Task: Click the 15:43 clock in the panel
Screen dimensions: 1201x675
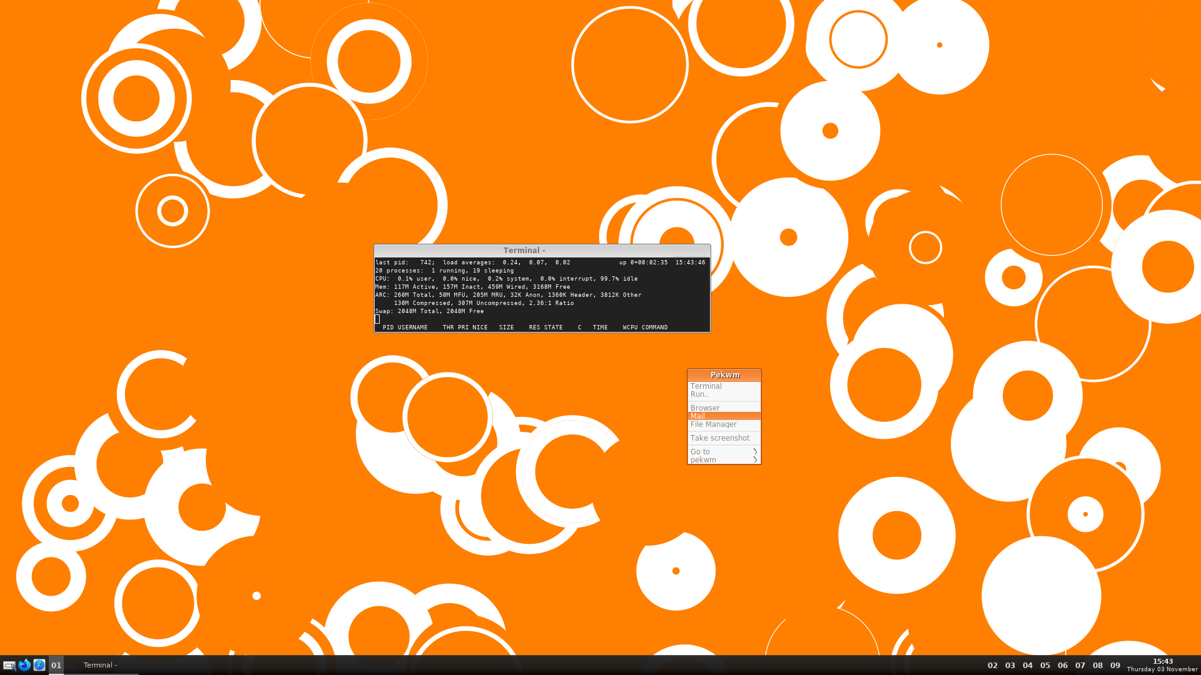Action: pyautogui.click(x=1163, y=661)
